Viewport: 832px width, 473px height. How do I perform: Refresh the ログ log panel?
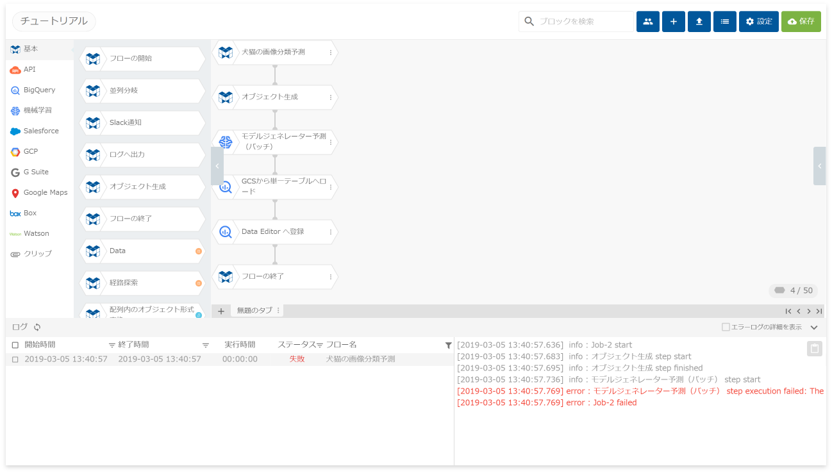point(37,327)
